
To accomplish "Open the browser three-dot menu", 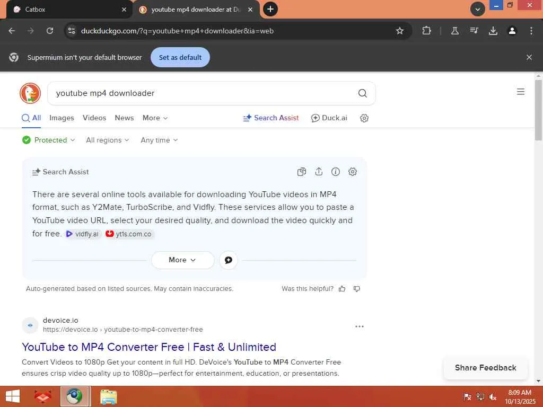I will (531, 31).
